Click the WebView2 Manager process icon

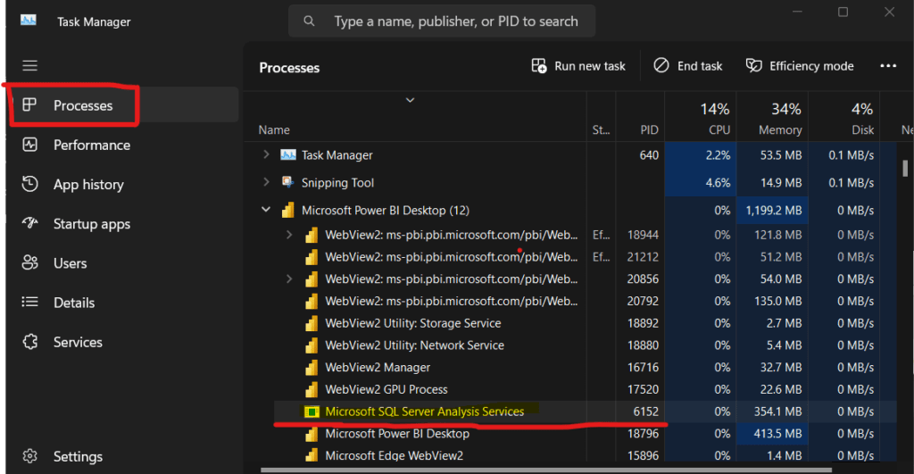(312, 367)
